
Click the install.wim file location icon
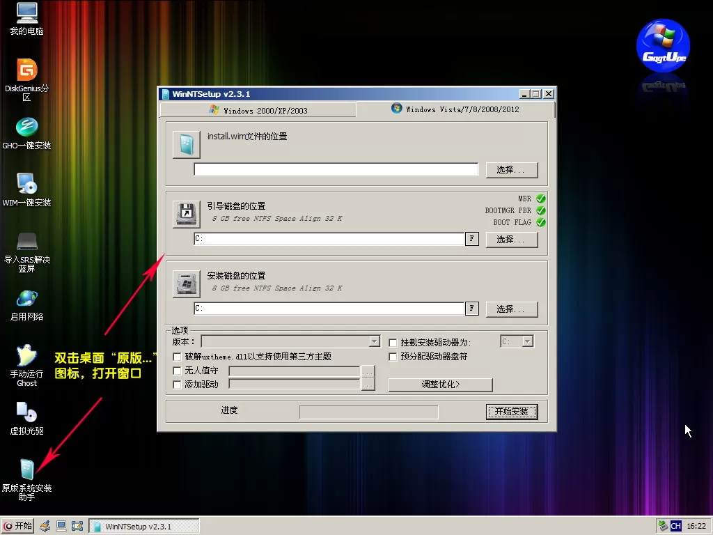click(186, 145)
